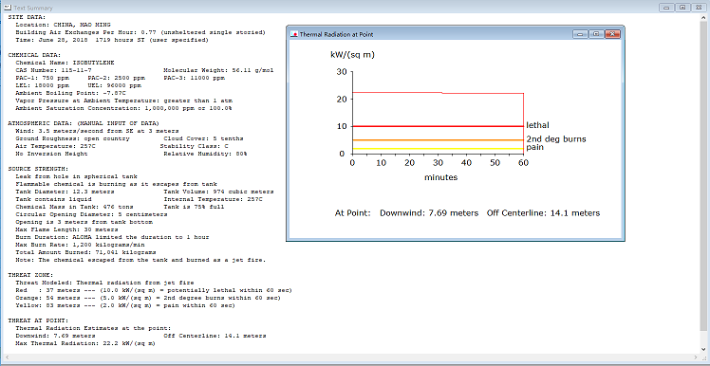Click 'Off Centerline: 14.1 meters' in chart window

[x=543, y=213]
